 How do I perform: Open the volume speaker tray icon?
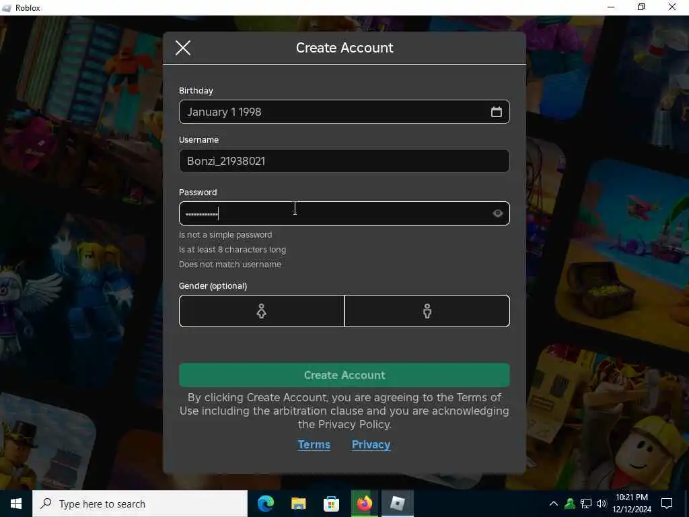(602, 504)
